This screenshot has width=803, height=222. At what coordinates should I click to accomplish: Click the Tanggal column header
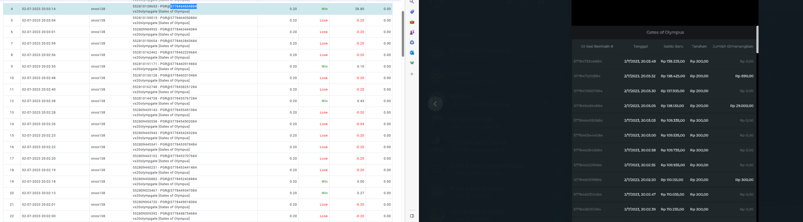pos(641,46)
